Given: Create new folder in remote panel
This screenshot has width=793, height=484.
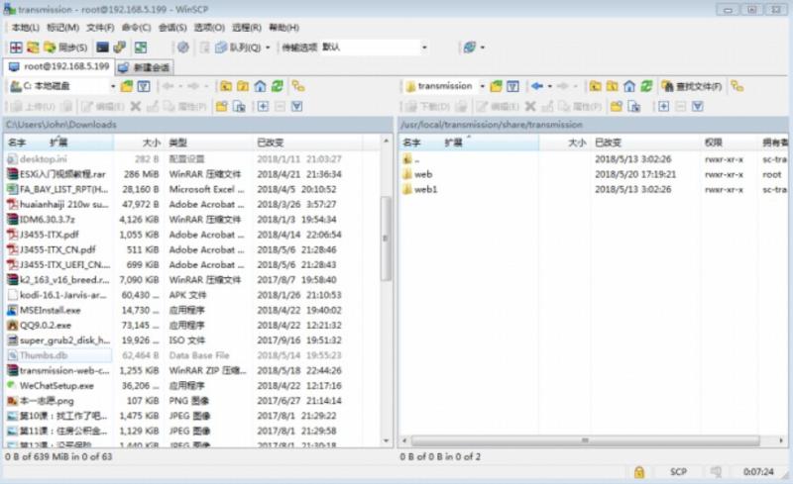Looking at the screenshot, I should click(x=616, y=106).
